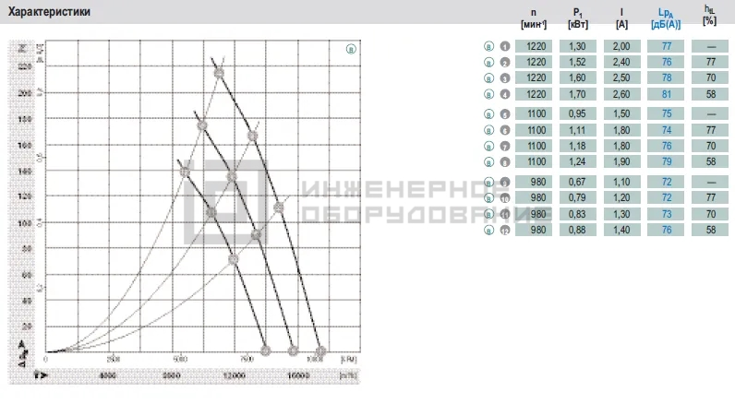735x404 pixels.
Task: Click the gray number 4 circle marker
Action: [505, 94]
